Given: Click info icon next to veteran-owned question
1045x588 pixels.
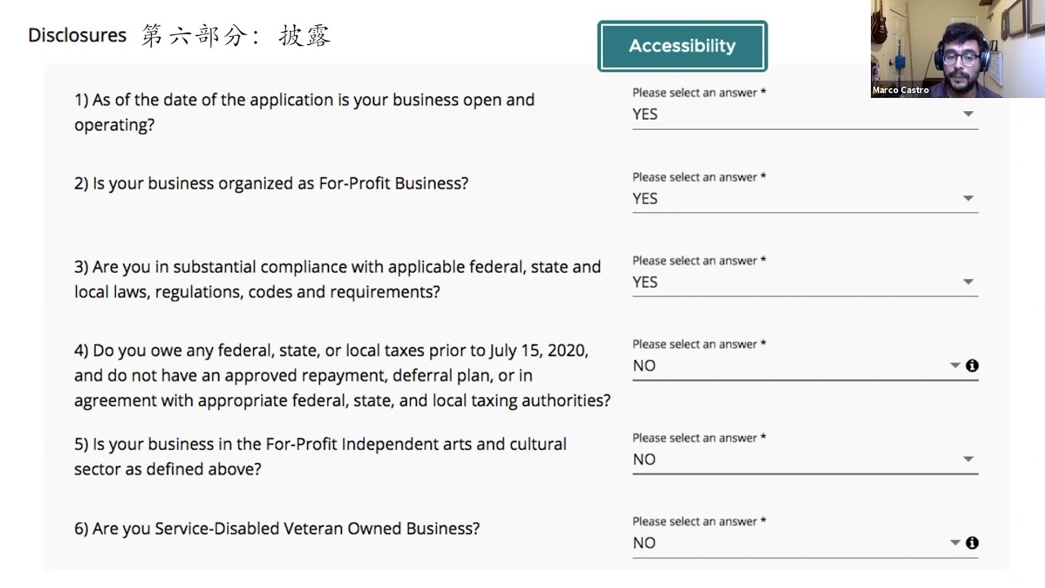Looking at the screenshot, I should point(972,543).
